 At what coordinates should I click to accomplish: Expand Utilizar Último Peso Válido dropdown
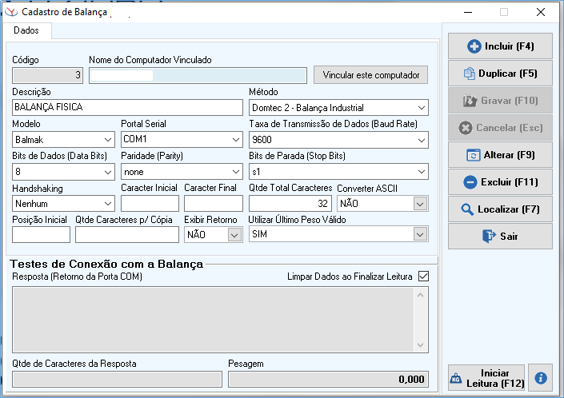[420, 234]
